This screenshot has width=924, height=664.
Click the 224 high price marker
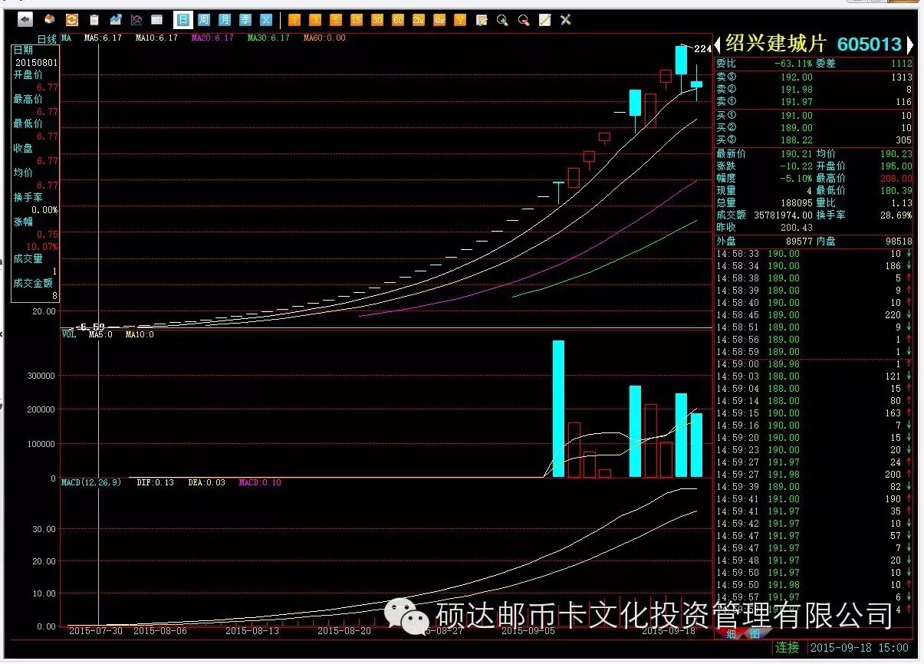[x=702, y=48]
